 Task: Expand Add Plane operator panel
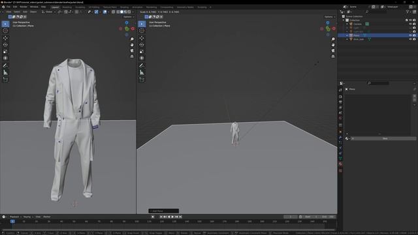(164, 211)
